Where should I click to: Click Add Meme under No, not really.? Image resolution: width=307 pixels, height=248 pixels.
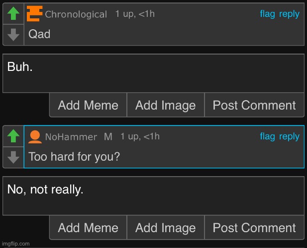tap(88, 228)
